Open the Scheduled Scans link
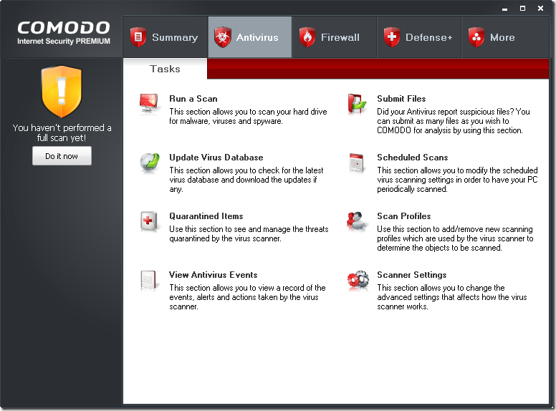 click(413, 158)
